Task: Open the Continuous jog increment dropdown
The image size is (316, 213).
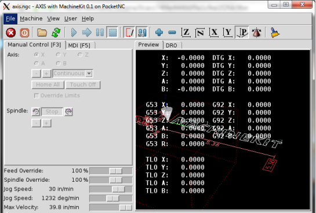Action: [89, 74]
